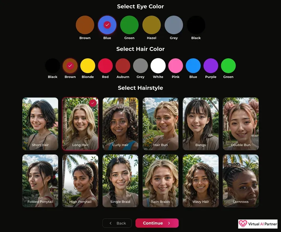This screenshot has width=281, height=232.
Task: Select Brown eye color
Action: point(85,25)
